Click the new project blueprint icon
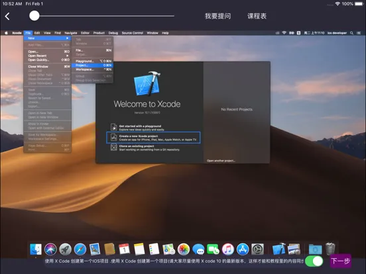Image resolution: width=366 pixels, height=274 pixels. coord(113,137)
